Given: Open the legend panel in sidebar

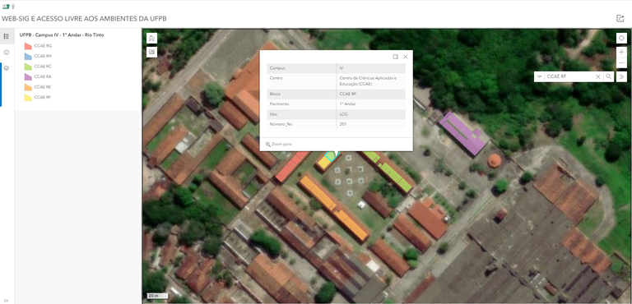Looking at the screenshot, I should tap(7, 36).
